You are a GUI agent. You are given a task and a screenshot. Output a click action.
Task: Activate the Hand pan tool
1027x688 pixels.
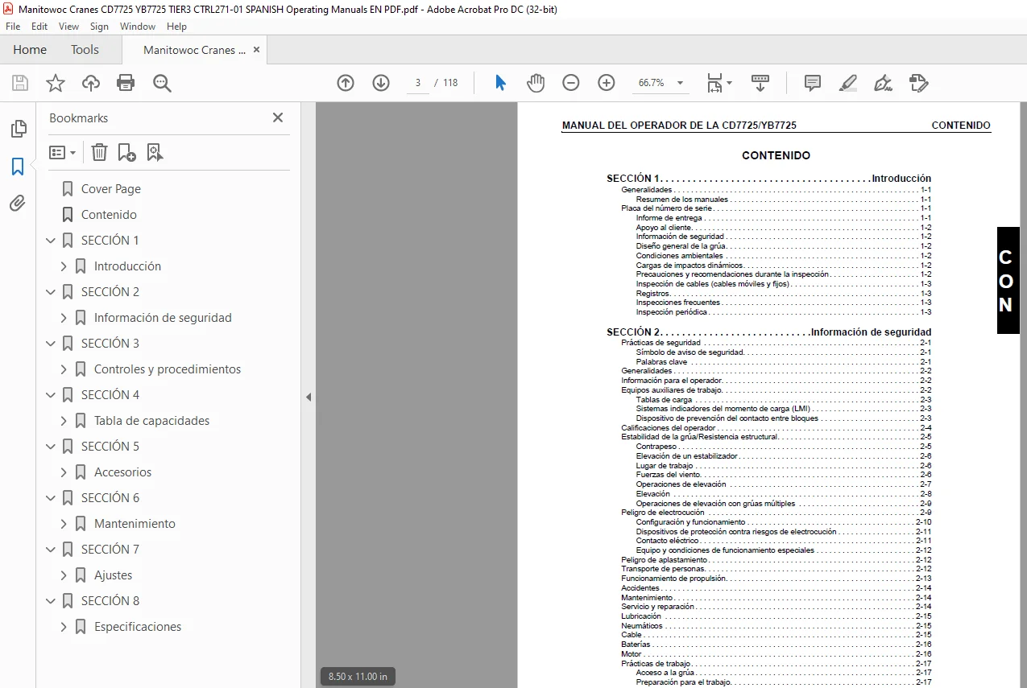coord(536,83)
